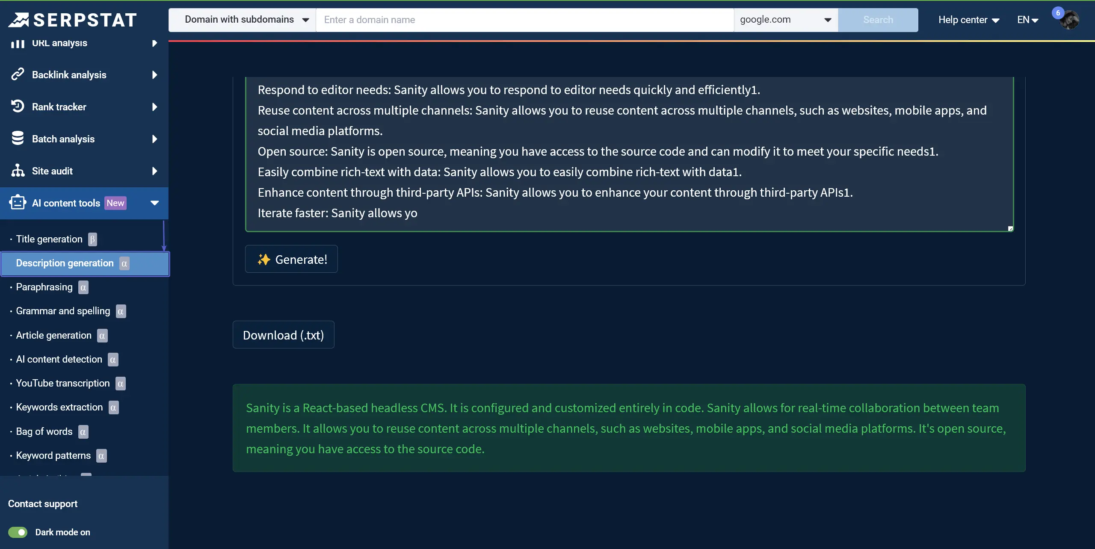Open the user profile avatar
Screen dimensions: 1095x549
point(1069,20)
